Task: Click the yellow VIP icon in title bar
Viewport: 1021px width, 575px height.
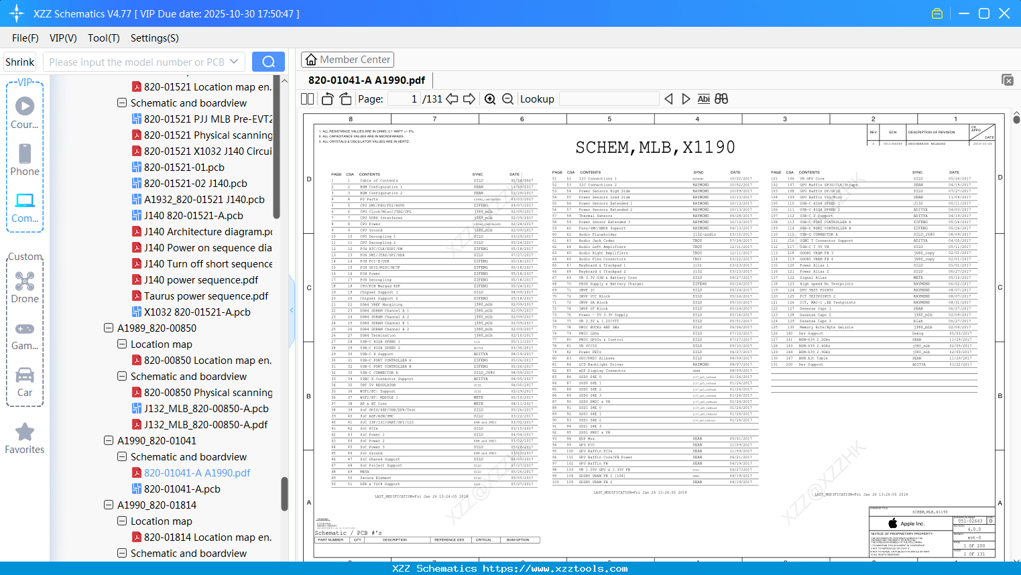Action: (x=937, y=13)
